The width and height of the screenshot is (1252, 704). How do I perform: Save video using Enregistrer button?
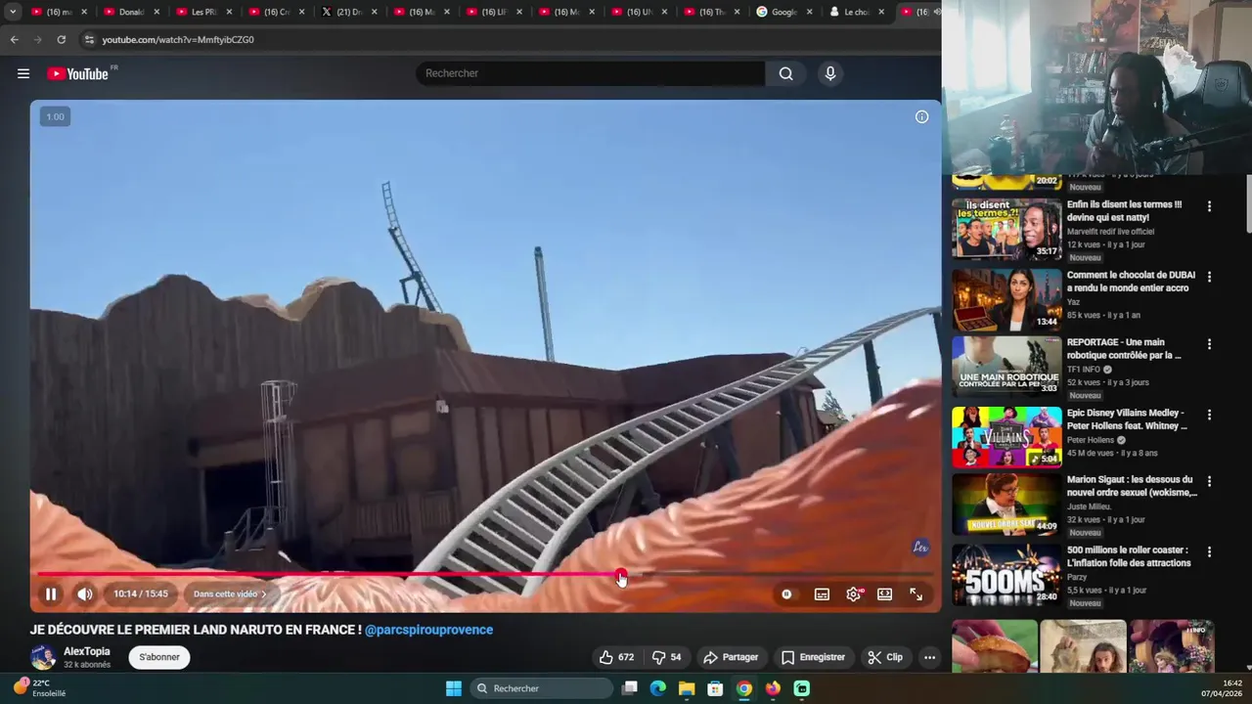(x=813, y=657)
